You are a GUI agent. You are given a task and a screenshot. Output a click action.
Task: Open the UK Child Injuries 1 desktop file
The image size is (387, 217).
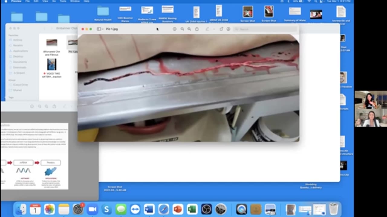click(196, 12)
